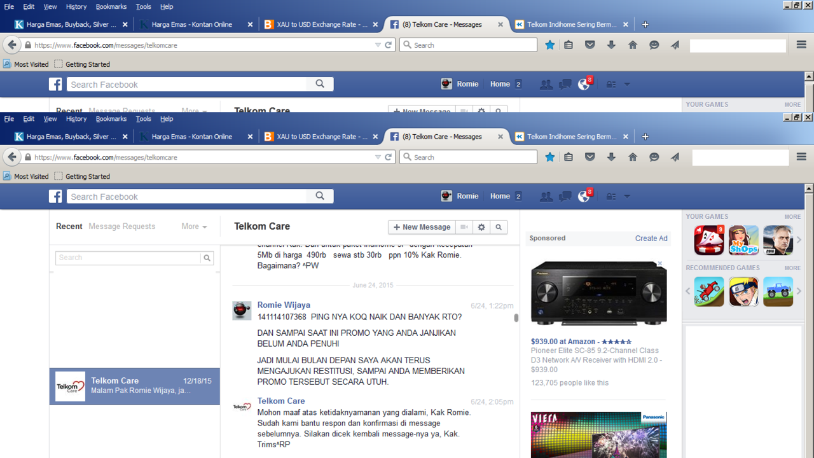This screenshot has height=458, width=814.
Task: Show next Your Games with right arrow
Action: [x=799, y=240]
